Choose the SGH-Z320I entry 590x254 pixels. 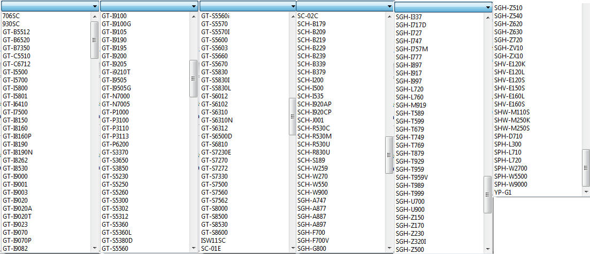[x=411, y=241]
